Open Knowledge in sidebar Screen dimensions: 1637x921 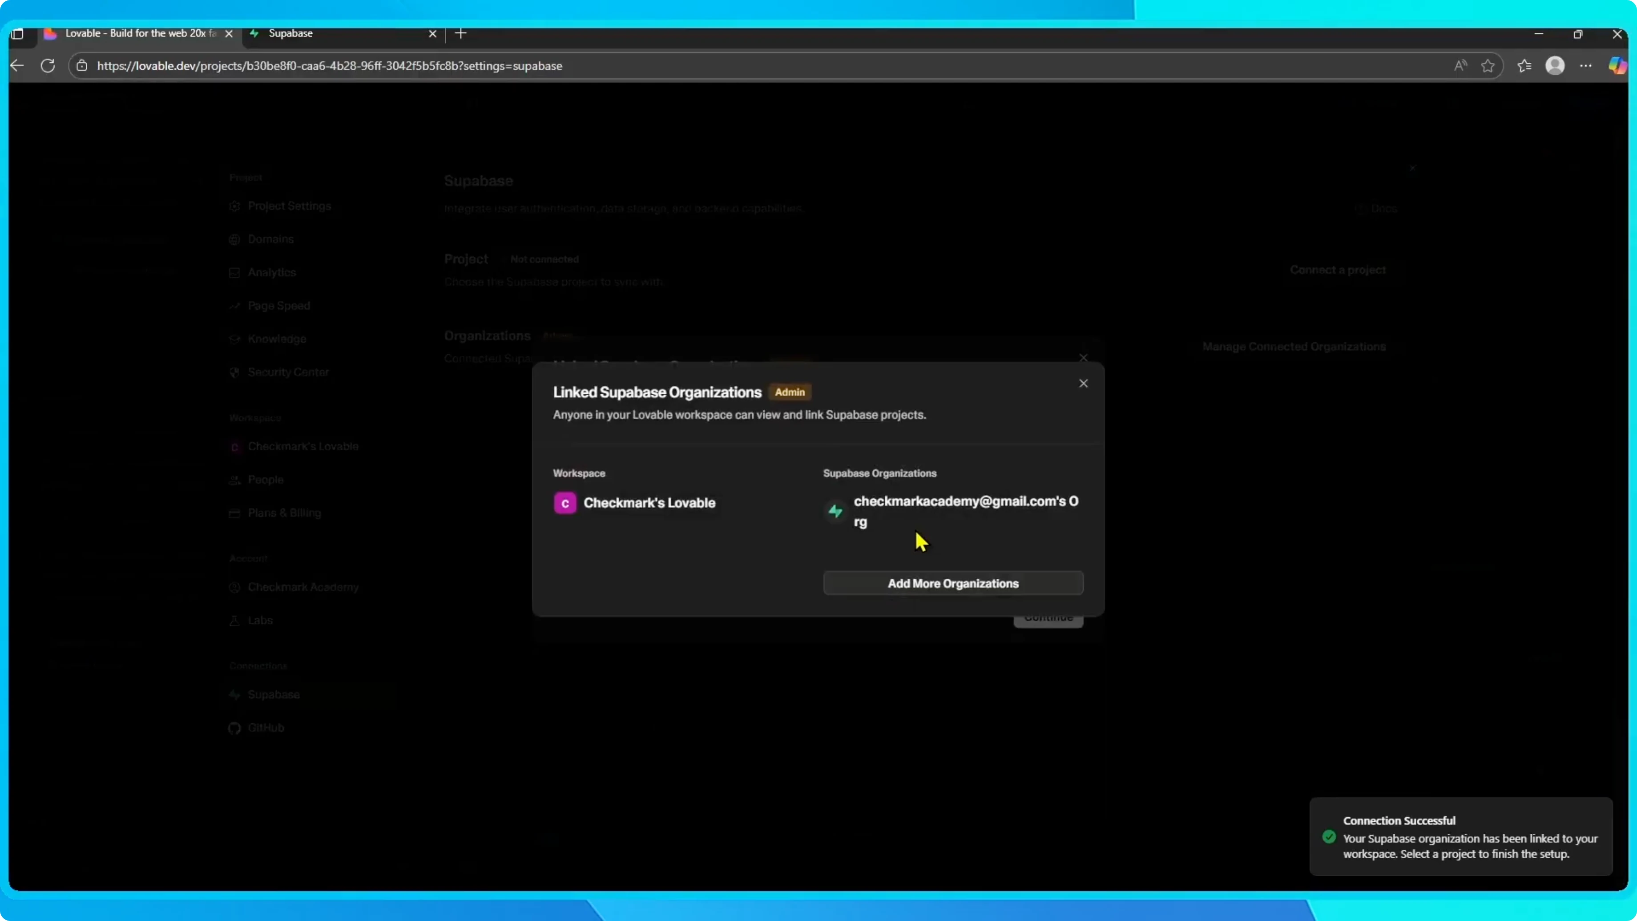[267, 339]
